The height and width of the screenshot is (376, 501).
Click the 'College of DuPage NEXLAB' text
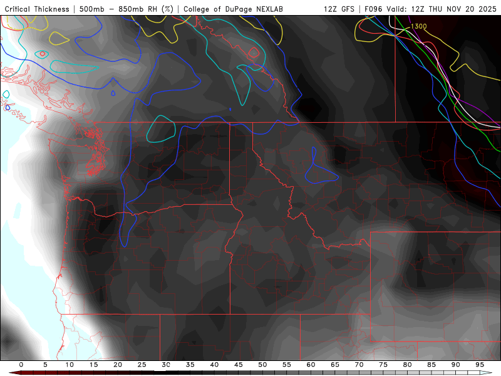click(233, 9)
